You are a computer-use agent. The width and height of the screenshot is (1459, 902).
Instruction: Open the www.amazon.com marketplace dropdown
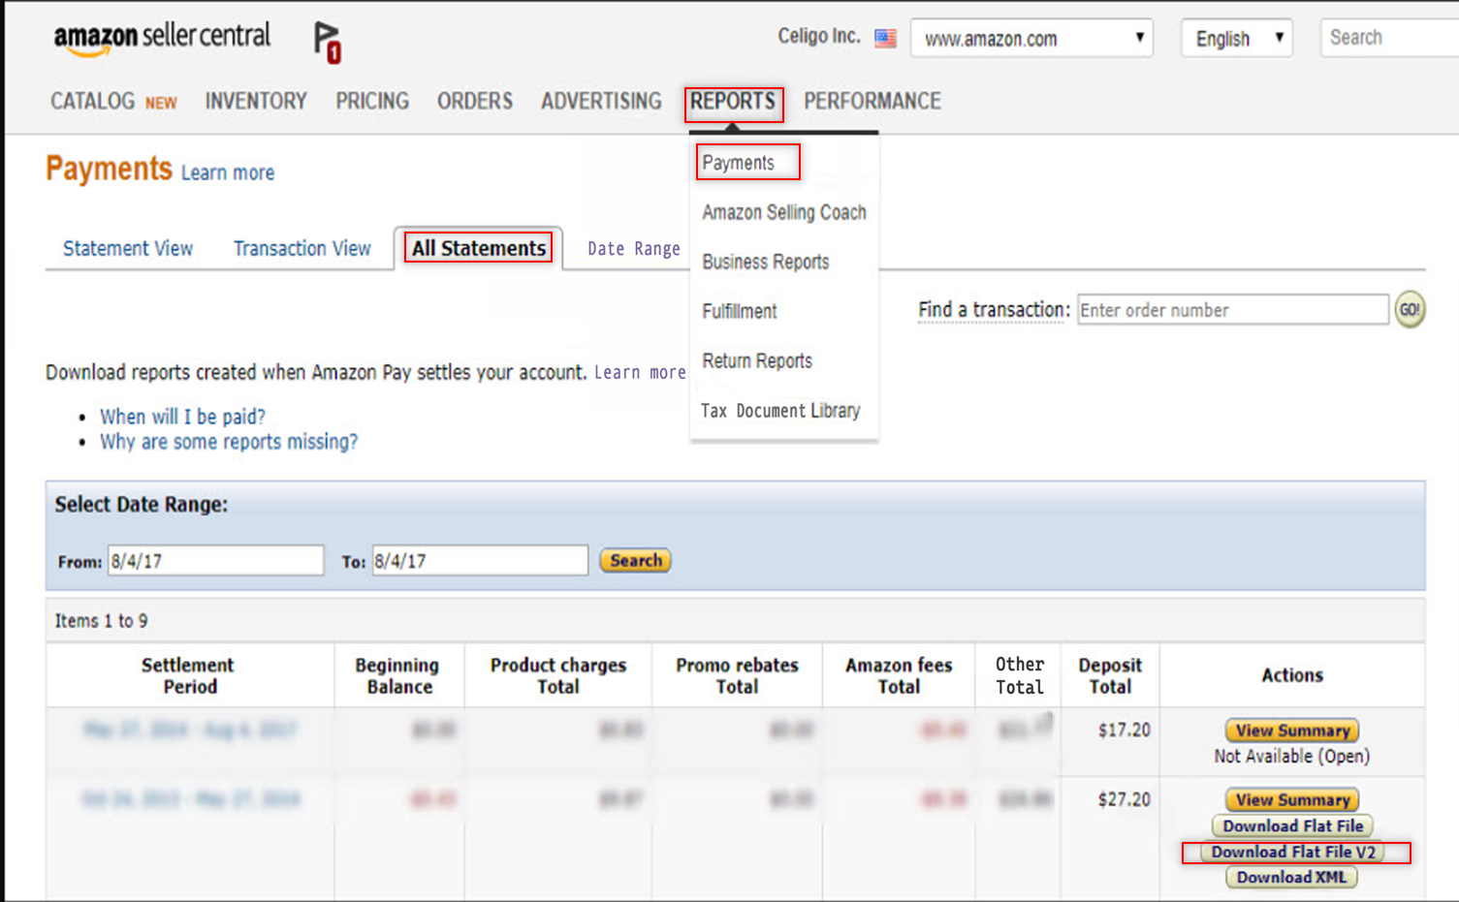1031,39
